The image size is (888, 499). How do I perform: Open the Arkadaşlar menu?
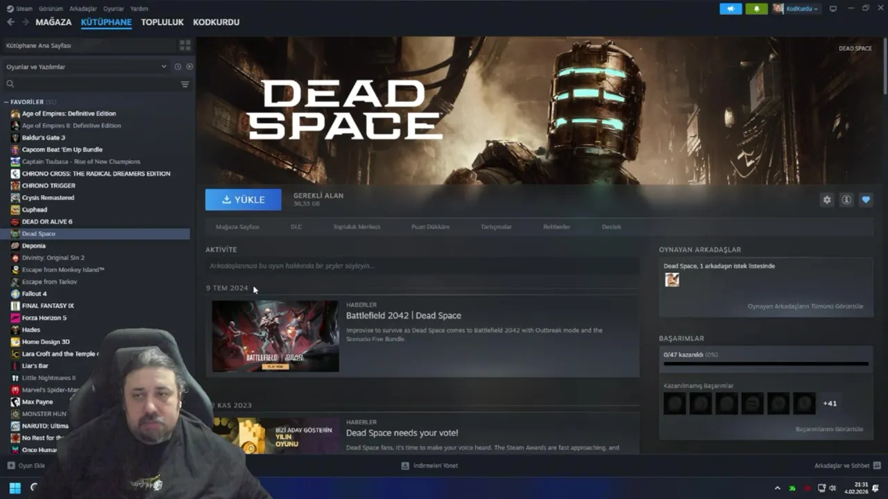[x=83, y=9]
